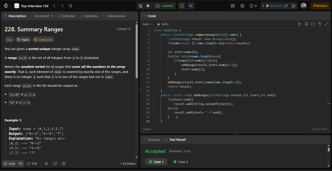Expand the Companies tag section
The image size is (332, 171).
(43, 40)
